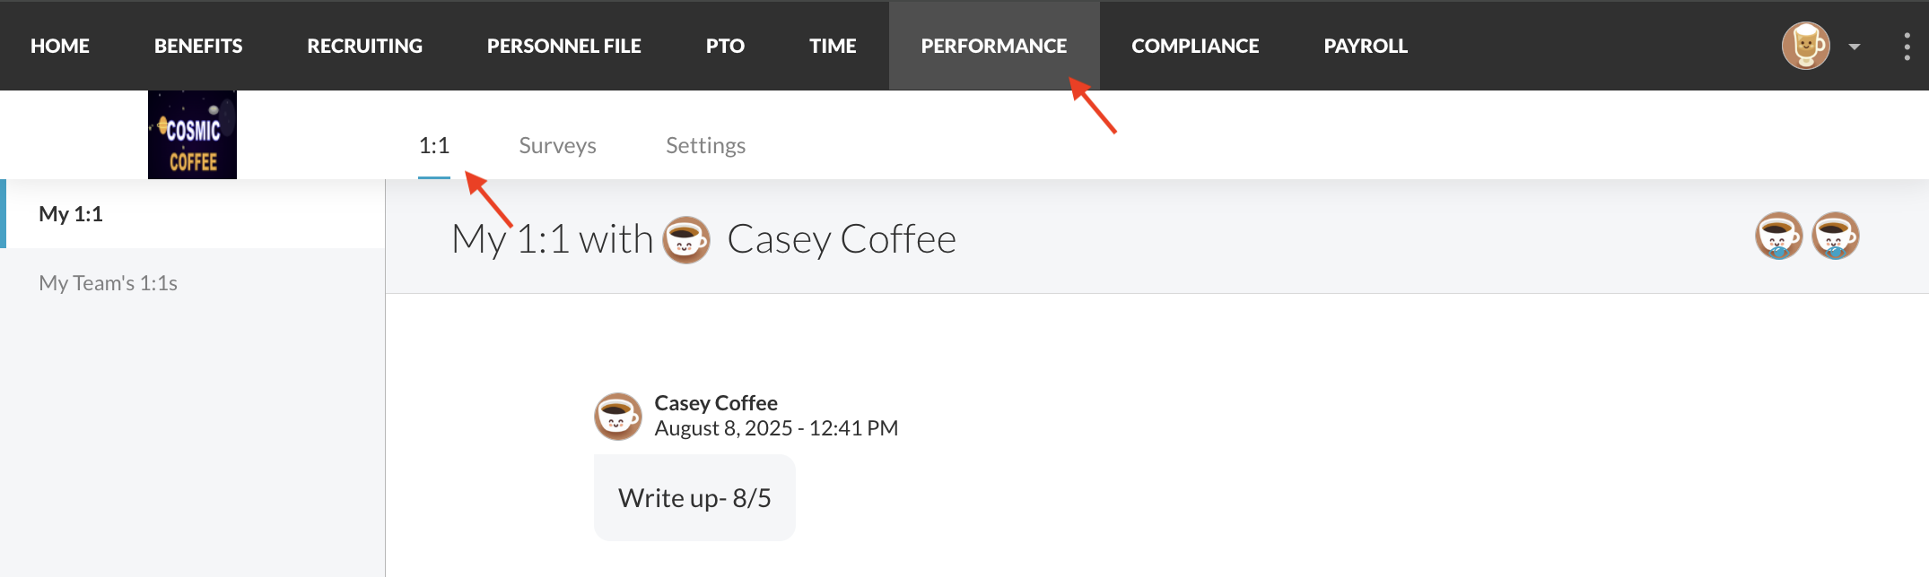Click the avatar beside the Casey Coffee message
Viewport: 1929px width, 577px height.
click(618, 417)
